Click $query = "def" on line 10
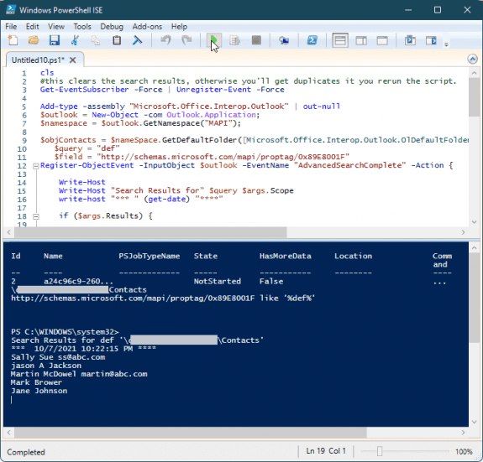This screenshot has height=462, width=483. coord(87,148)
